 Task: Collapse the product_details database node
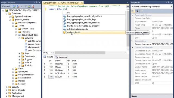click(10, 20)
